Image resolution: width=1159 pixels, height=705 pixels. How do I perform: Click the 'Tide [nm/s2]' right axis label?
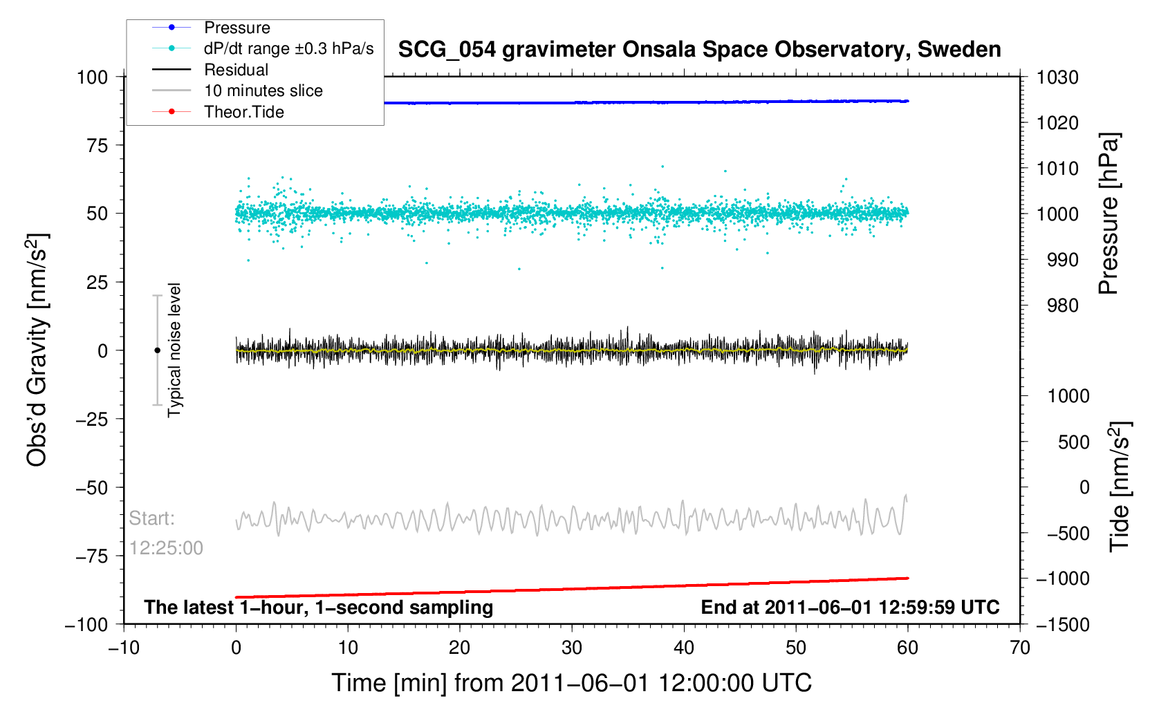pyautogui.click(x=1120, y=487)
